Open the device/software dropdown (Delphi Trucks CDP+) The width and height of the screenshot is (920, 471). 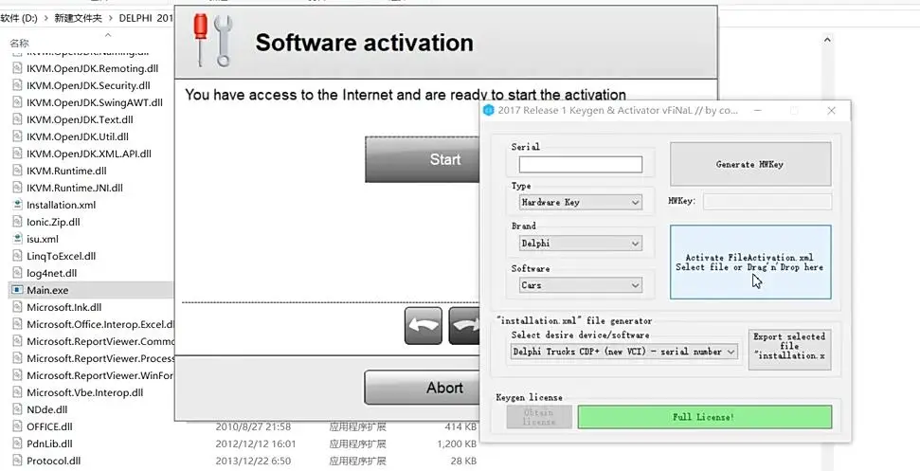(623, 352)
